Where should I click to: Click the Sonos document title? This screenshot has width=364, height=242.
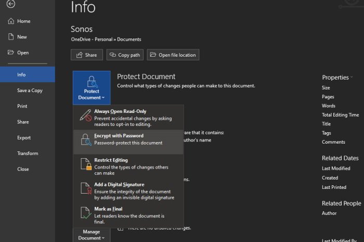click(82, 29)
